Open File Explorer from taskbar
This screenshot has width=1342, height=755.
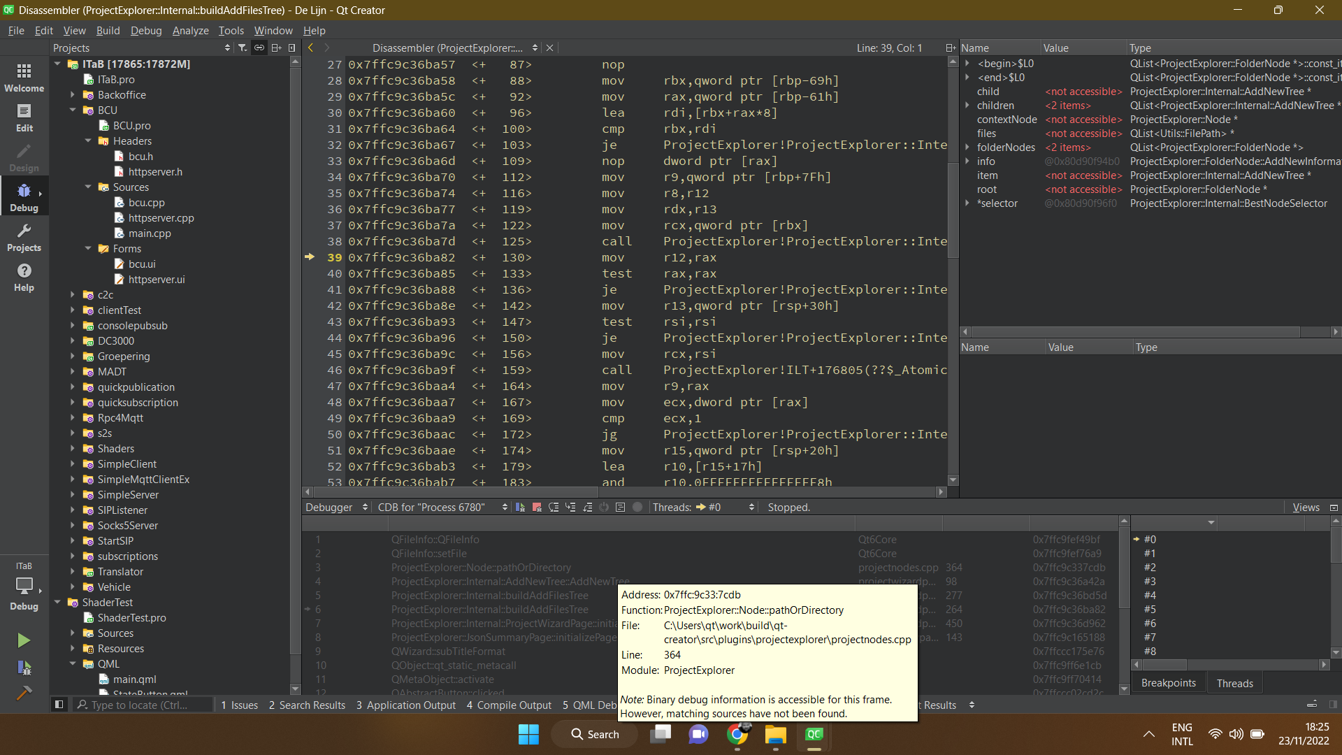775,734
